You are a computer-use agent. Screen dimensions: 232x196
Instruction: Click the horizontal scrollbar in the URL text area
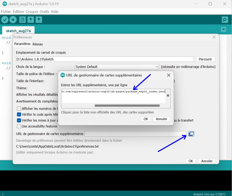click(127, 106)
